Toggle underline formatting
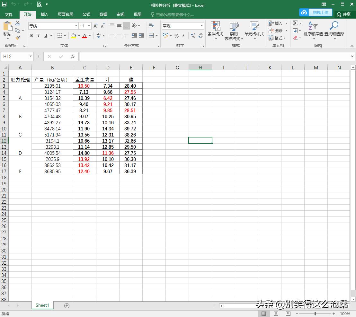Image resolution: width=356 pixels, height=317 pixels. click(x=45, y=36)
